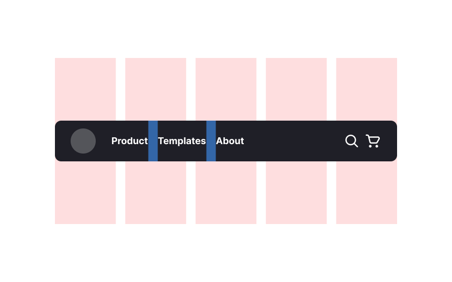Image resolution: width=452 pixels, height=282 pixels.
Task: Click the search magnifier icon
Action: [x=352, y=141]
